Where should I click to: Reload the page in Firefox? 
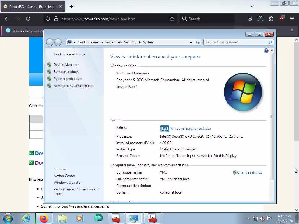pos(28,19)
